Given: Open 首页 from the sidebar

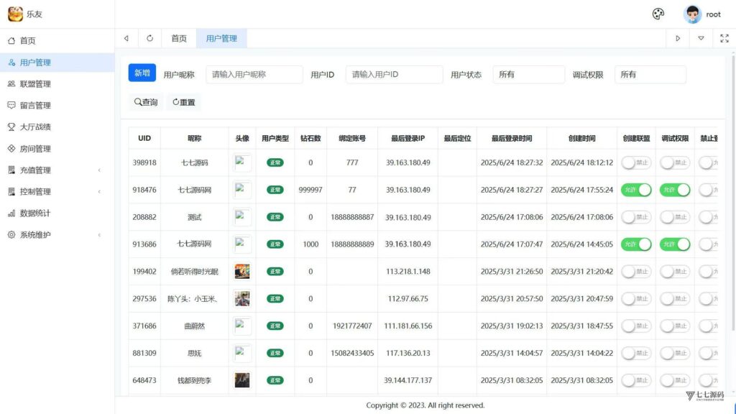Looking at the screenshot, I should pyautogui.click(x=57, y=41).
